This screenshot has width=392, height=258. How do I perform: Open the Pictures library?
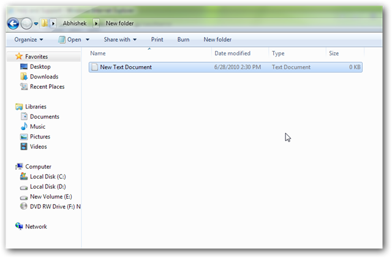(x=40, y=137)
